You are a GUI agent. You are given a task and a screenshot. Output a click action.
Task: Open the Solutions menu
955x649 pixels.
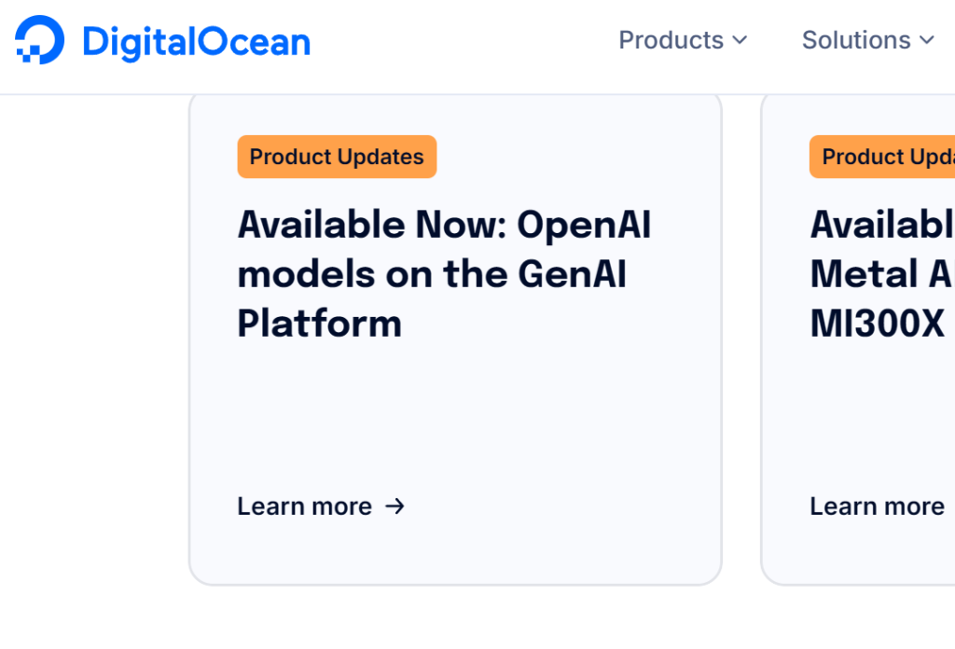(856, 40)
